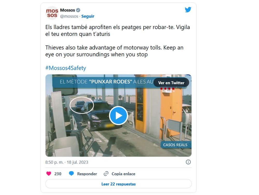Open the tweet info circle icon
The image size is (259, 195).
coord(188,162)
